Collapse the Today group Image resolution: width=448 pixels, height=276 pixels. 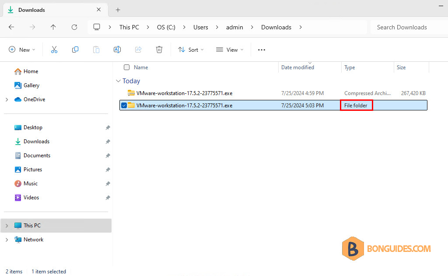pyautogui.click(x=118, y=81)
